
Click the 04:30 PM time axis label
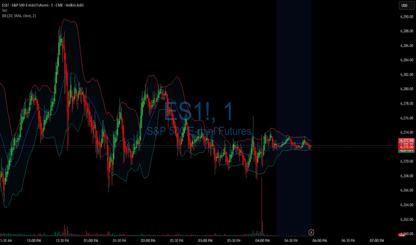(291, 241)
